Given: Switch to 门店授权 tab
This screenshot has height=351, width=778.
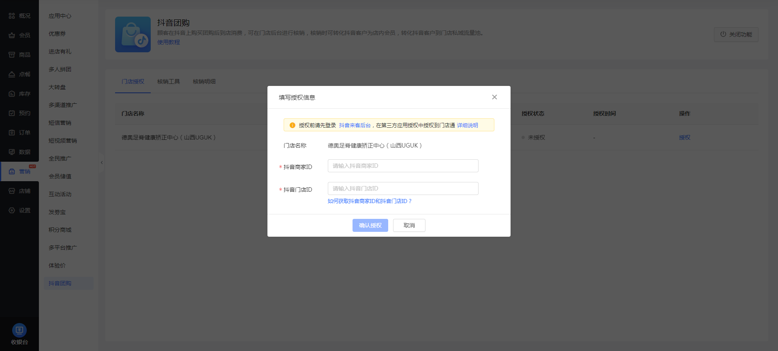Looking at the screenshot, I should (133, 81).
